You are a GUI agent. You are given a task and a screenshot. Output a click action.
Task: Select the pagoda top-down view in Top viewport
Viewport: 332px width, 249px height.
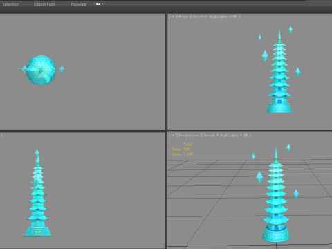pos(41,70)
